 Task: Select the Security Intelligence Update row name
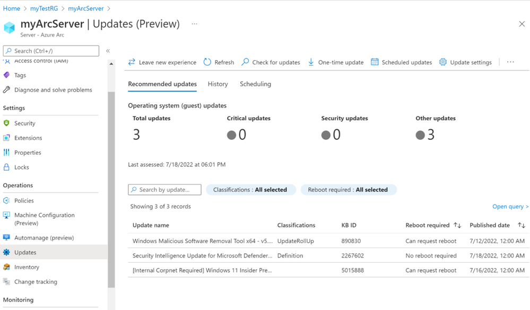[202, 255]
